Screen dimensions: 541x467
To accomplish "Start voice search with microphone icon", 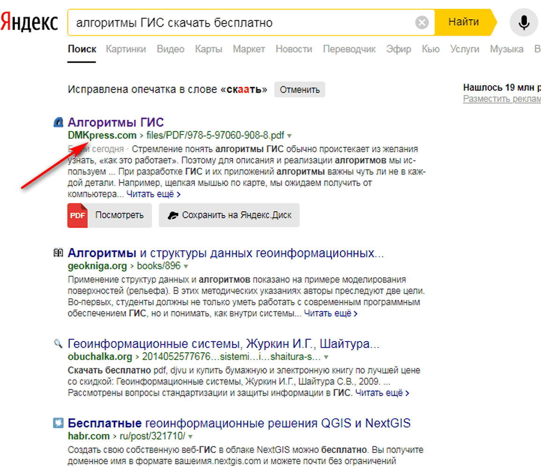I will coord(524,22).
